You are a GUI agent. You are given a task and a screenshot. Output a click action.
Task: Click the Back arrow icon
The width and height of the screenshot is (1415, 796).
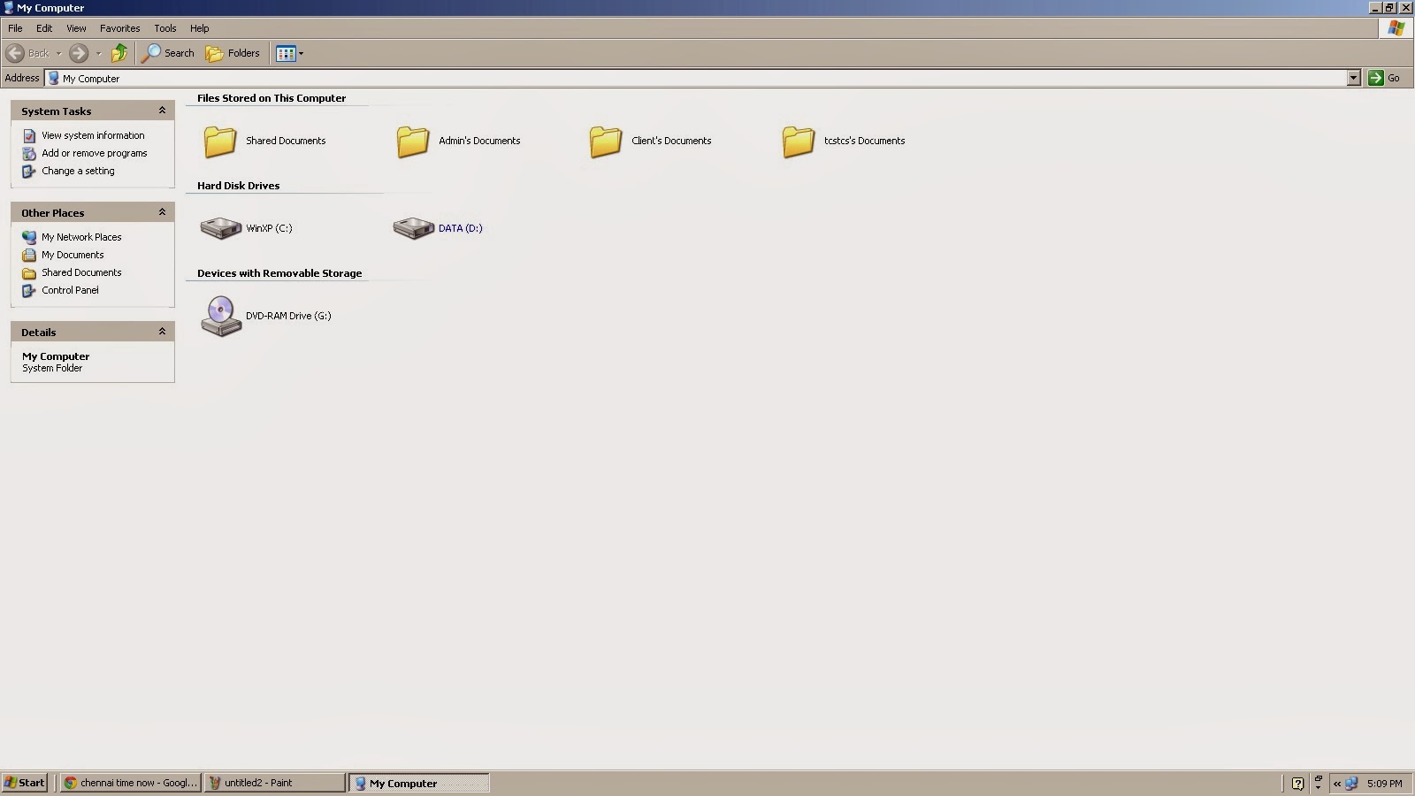point(15,53)
